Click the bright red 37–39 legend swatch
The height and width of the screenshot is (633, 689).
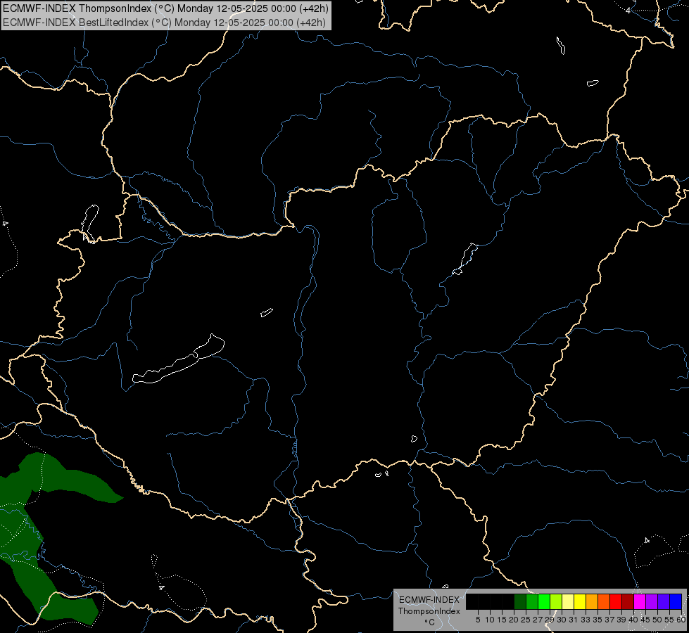tap(616, 601)
